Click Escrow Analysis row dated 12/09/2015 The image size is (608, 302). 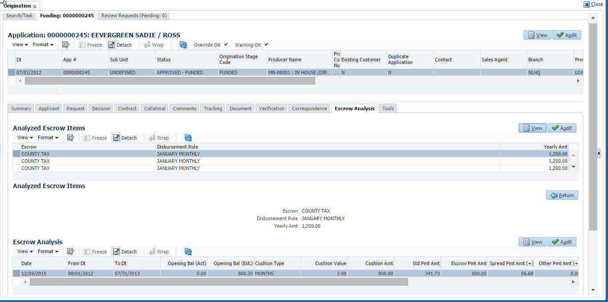[296, 274]
